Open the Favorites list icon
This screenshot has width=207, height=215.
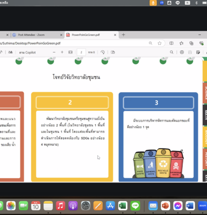pos(181,43)
